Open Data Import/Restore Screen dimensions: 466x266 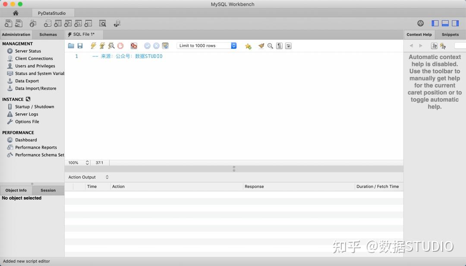pos(36,88)
